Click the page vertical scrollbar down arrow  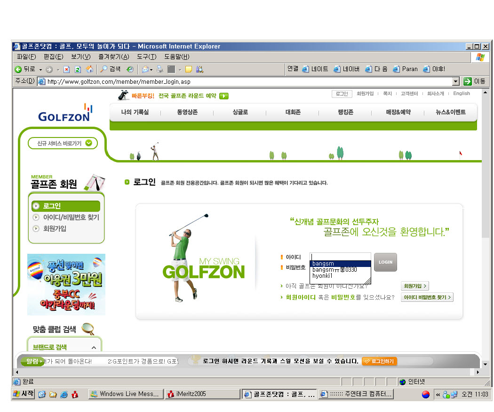tap(485, 364)
